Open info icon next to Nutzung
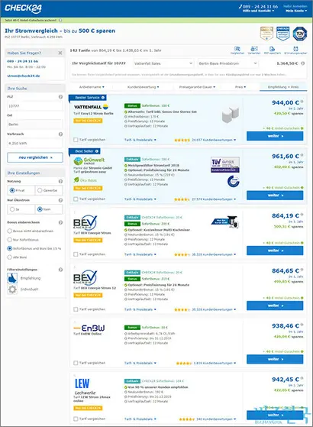 pyautogui.click(x=60, y=181)
